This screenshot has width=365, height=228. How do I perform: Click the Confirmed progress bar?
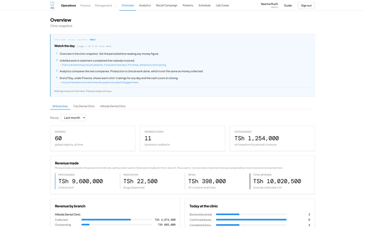coord(251,219)
